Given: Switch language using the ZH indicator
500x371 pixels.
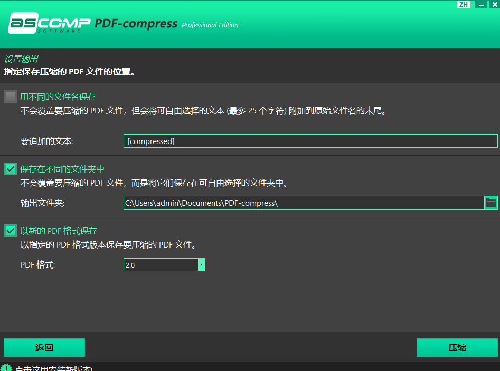Looking at the screenshot, I should tap(464, 4).
